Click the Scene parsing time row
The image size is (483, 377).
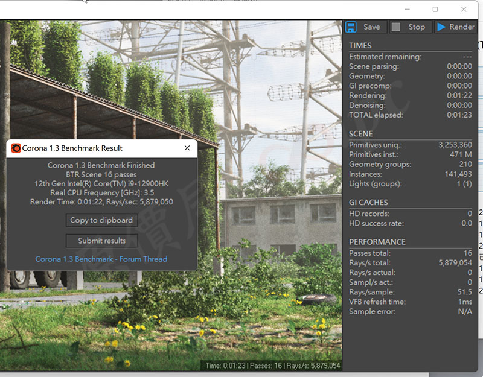[x=411, y=66]
